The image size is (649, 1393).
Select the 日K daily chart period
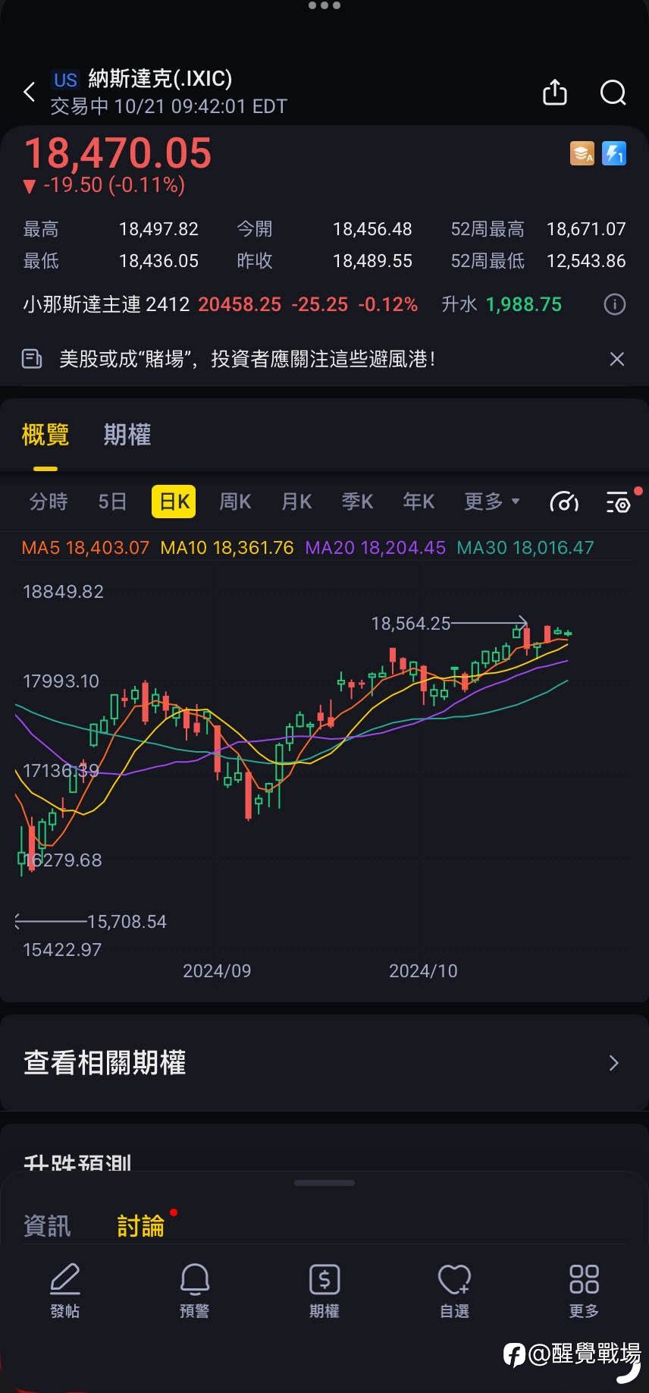[174, 502]
